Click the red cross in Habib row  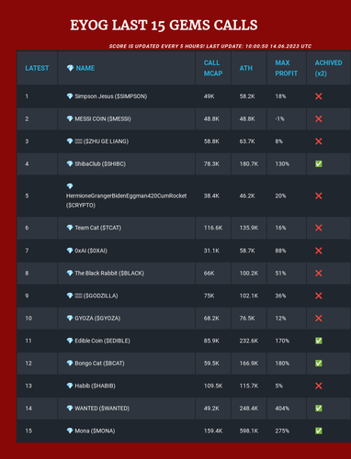pos(319,386)
